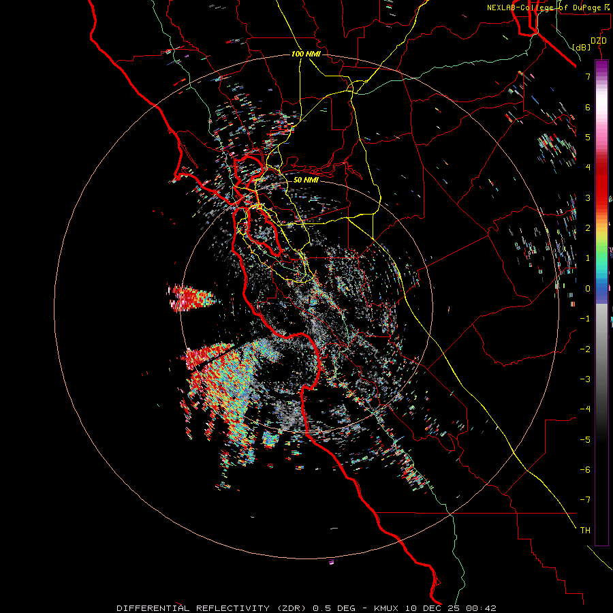Select the "-6" value on the color scale

point(585,470)
